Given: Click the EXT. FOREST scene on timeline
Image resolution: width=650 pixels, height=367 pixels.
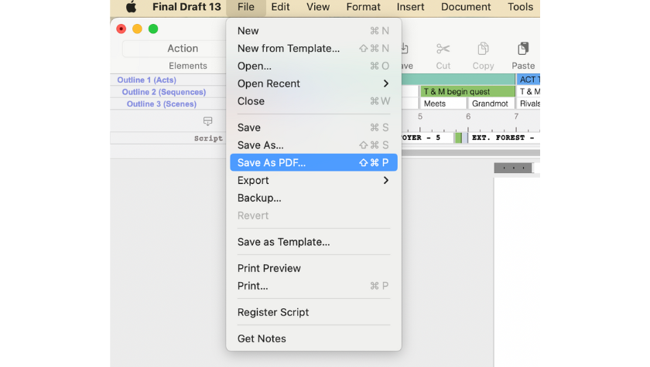Looking at the screenshot, I should click(x=503, y=138).
